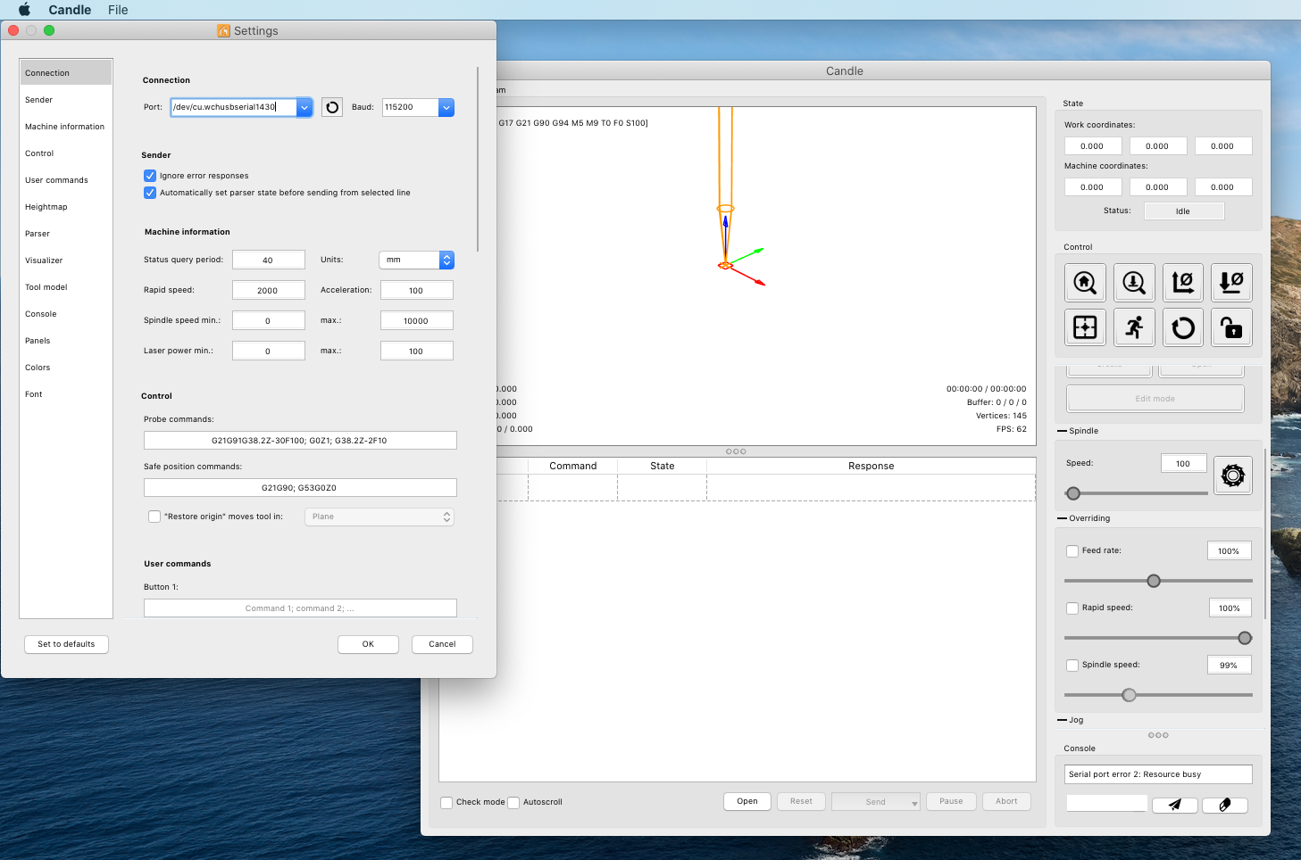Screen dimensions: 1301x860
Task: Select Tool model in settings sidebar
Action: (66, 287)
